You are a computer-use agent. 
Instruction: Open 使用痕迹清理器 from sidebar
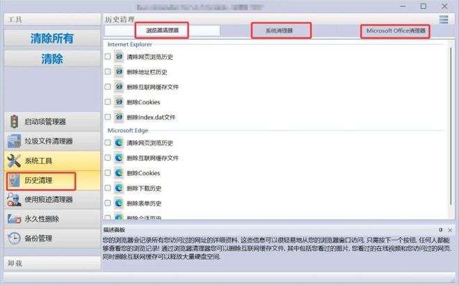[x=52, y=199]
